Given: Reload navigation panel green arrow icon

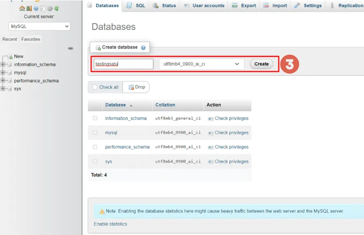Looking at the screenshot, I should coord(57,8).
